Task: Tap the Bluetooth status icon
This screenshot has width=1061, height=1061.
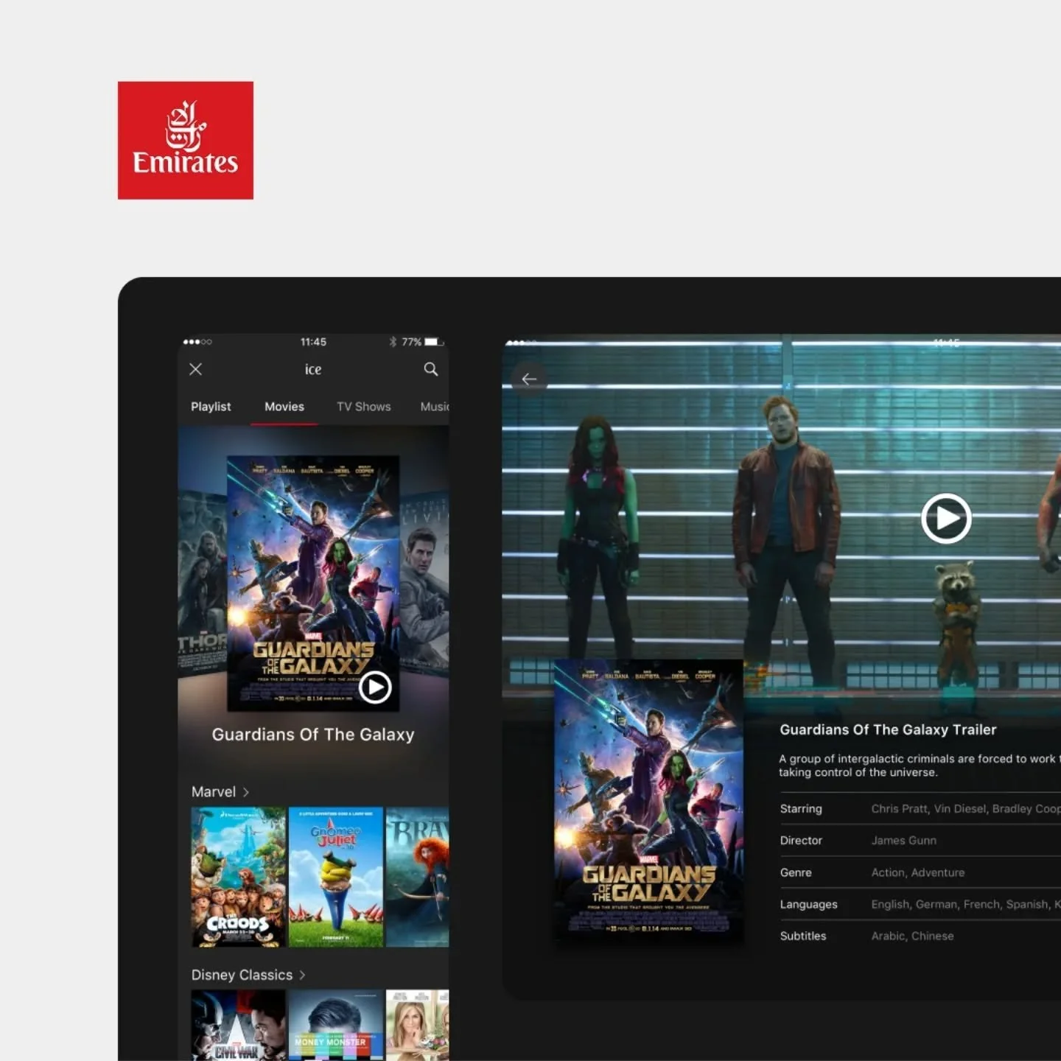Action: [x=393, y=342]
